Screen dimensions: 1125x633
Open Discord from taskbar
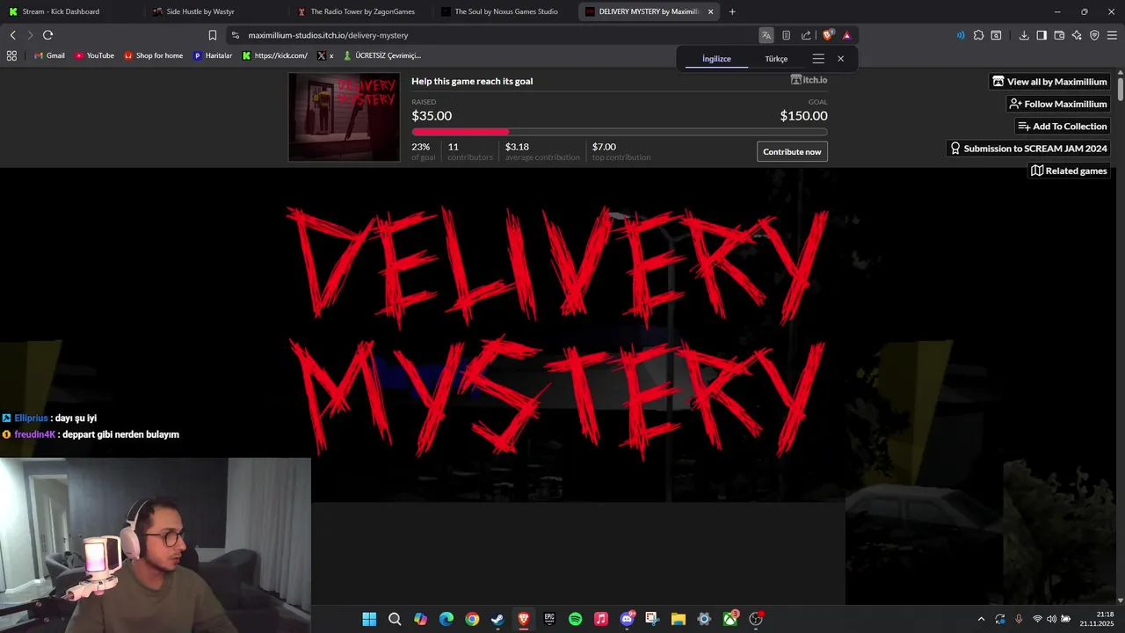pos(627,619)
